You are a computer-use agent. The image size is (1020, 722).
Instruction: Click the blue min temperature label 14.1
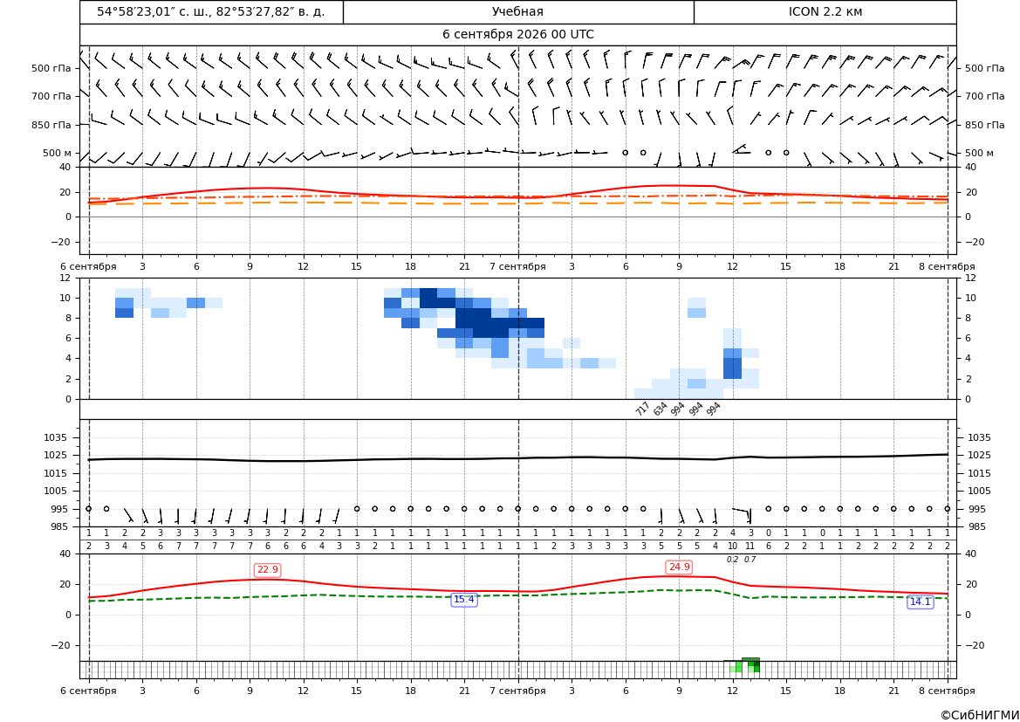920,602
